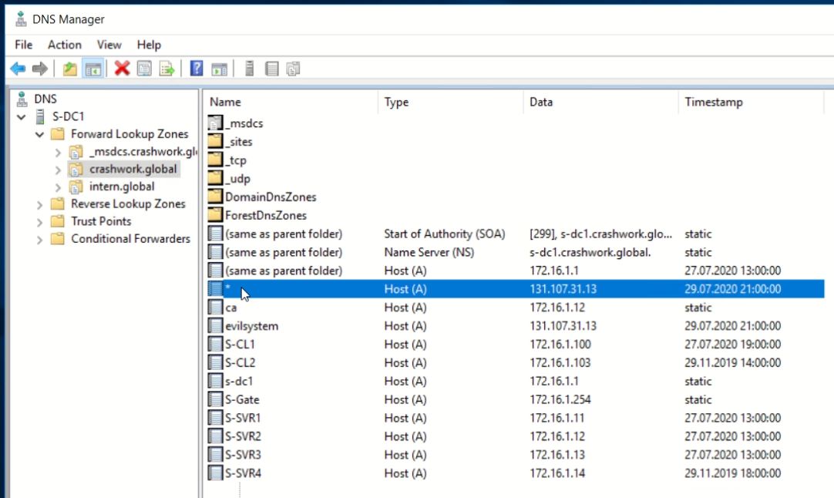
Task: Click the S-Gate record icon
Action: (x=215, y=399)
